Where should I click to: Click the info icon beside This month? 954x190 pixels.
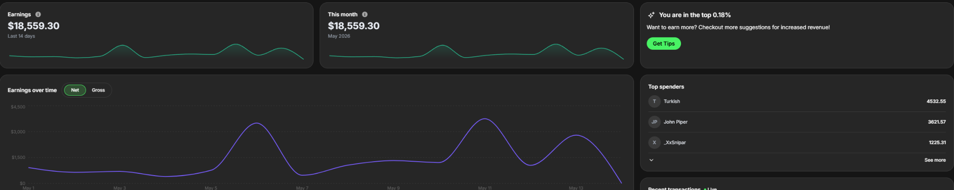[365, 14]
